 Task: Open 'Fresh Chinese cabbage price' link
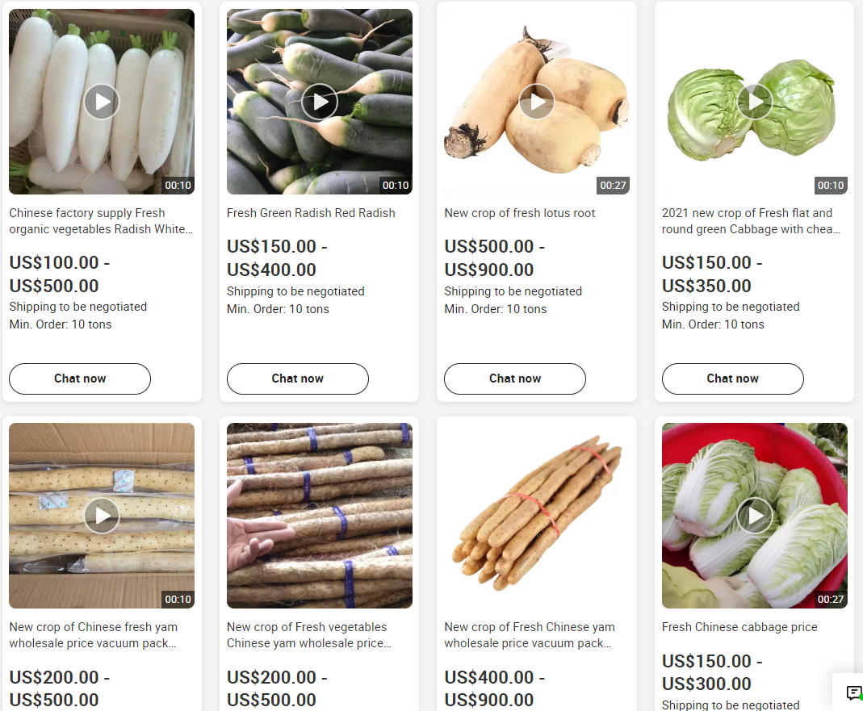pyautogui.click(x=739, y=627)
